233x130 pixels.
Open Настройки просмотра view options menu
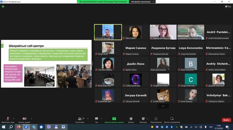pos(142,2)
